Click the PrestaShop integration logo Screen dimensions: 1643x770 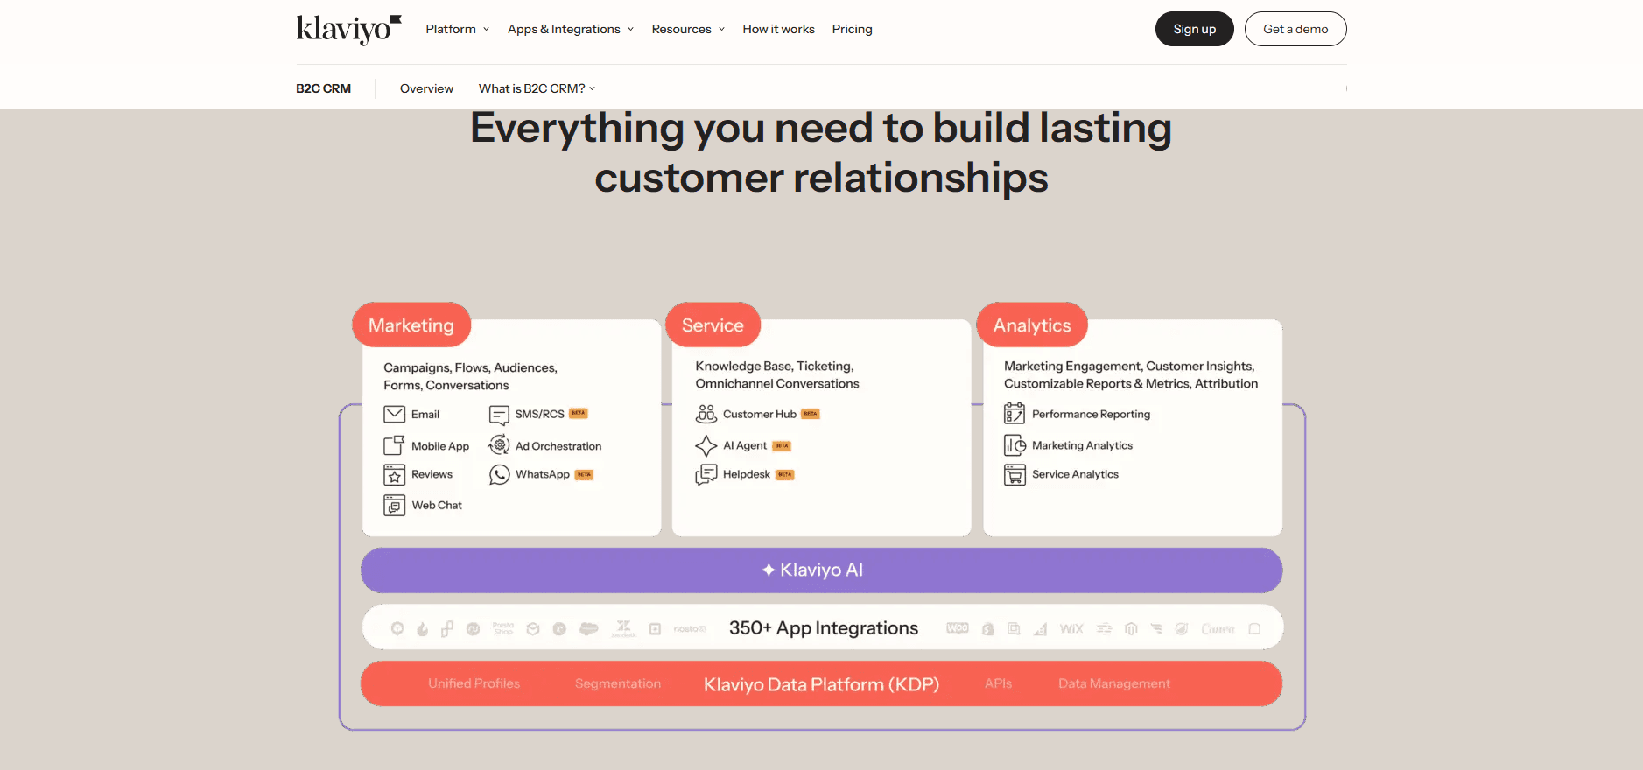point(503,628)
